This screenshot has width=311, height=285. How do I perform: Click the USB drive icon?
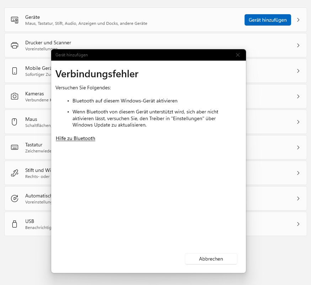click(15, 224)
